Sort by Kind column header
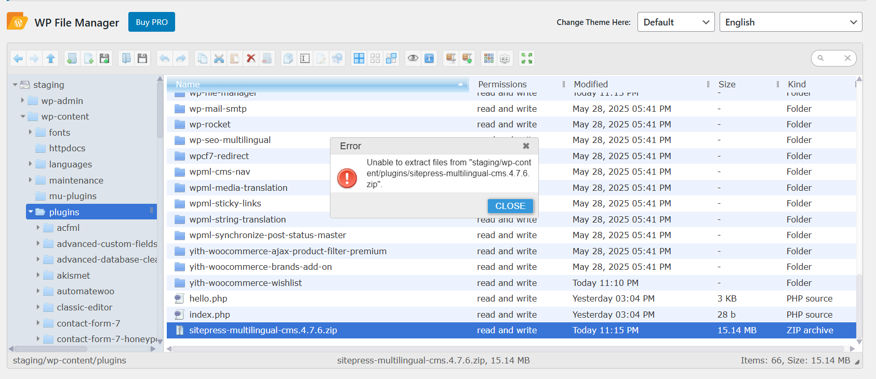 click(818, 84)
